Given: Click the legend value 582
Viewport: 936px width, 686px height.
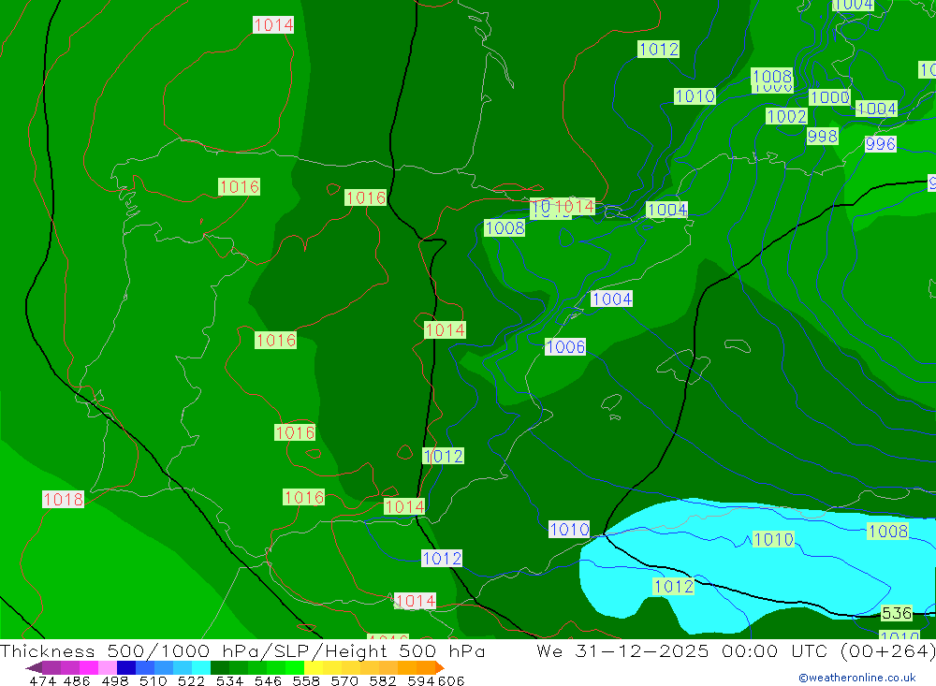Looking at the screenshot, I should click(382, 680).
